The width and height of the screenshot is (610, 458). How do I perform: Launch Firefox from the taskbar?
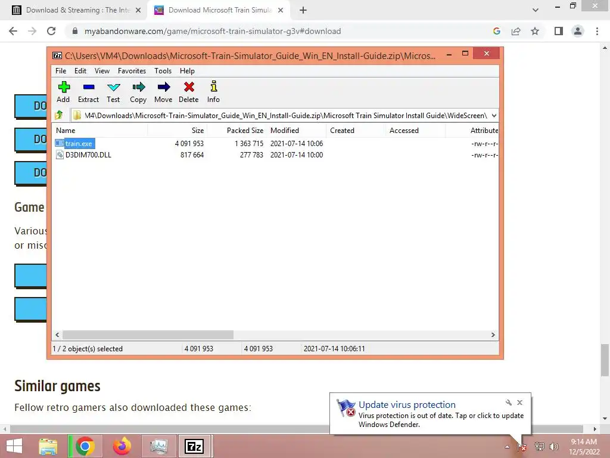click(x=122, y=446)
